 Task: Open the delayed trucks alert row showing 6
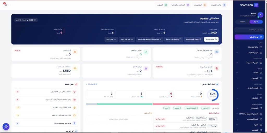pos(46,92)
